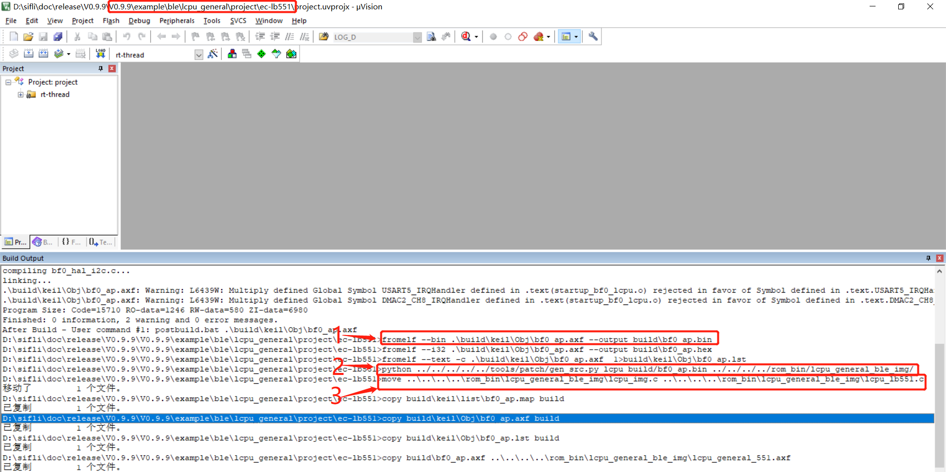Image resolution: width=946 pixels, height=472 pixels.
Task: Switch to the Books tab in the Project panel
Action: 43,242
